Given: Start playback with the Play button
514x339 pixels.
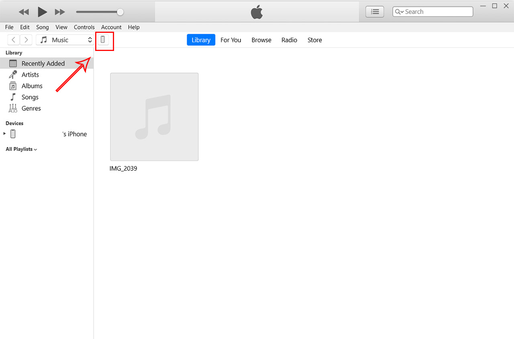Looking at the screenshot, I should pyautogui.click(x=42, y=12).
